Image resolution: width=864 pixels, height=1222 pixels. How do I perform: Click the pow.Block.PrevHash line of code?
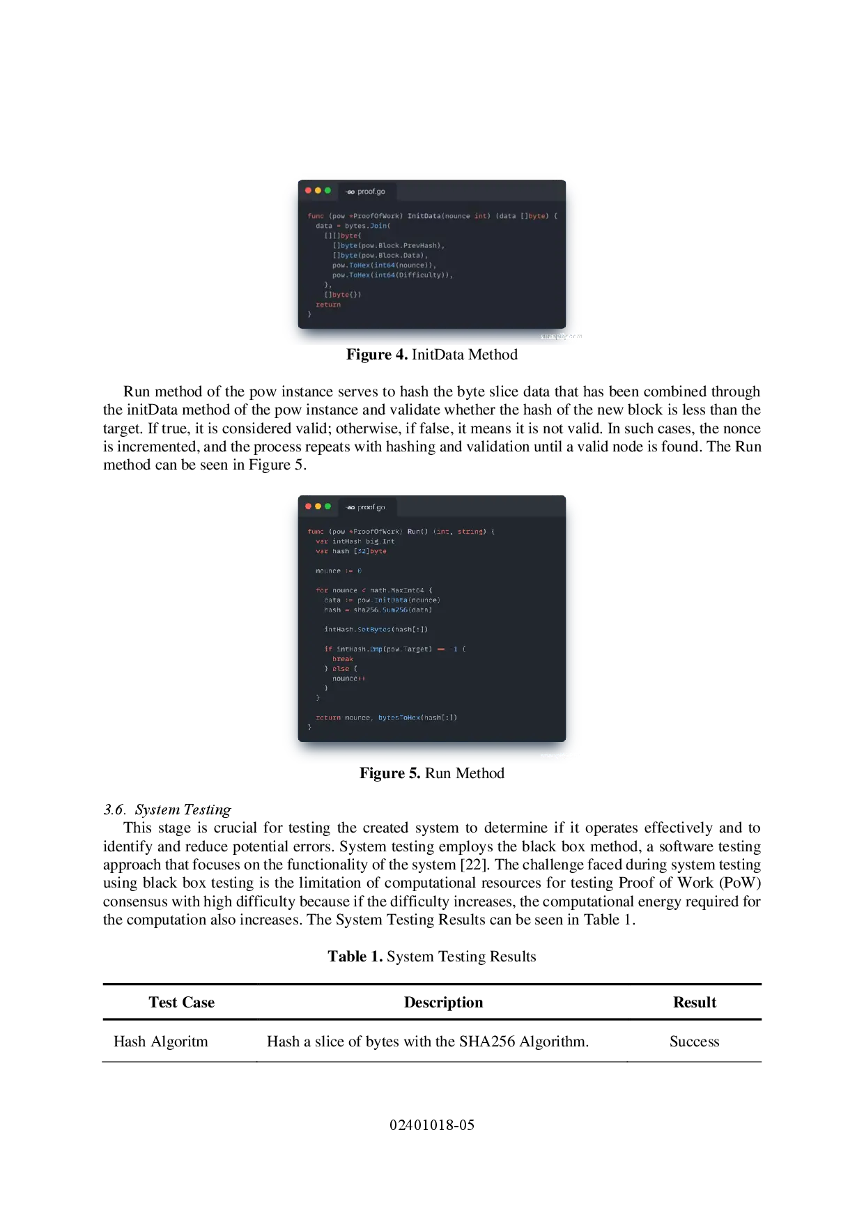pos(388,245)
